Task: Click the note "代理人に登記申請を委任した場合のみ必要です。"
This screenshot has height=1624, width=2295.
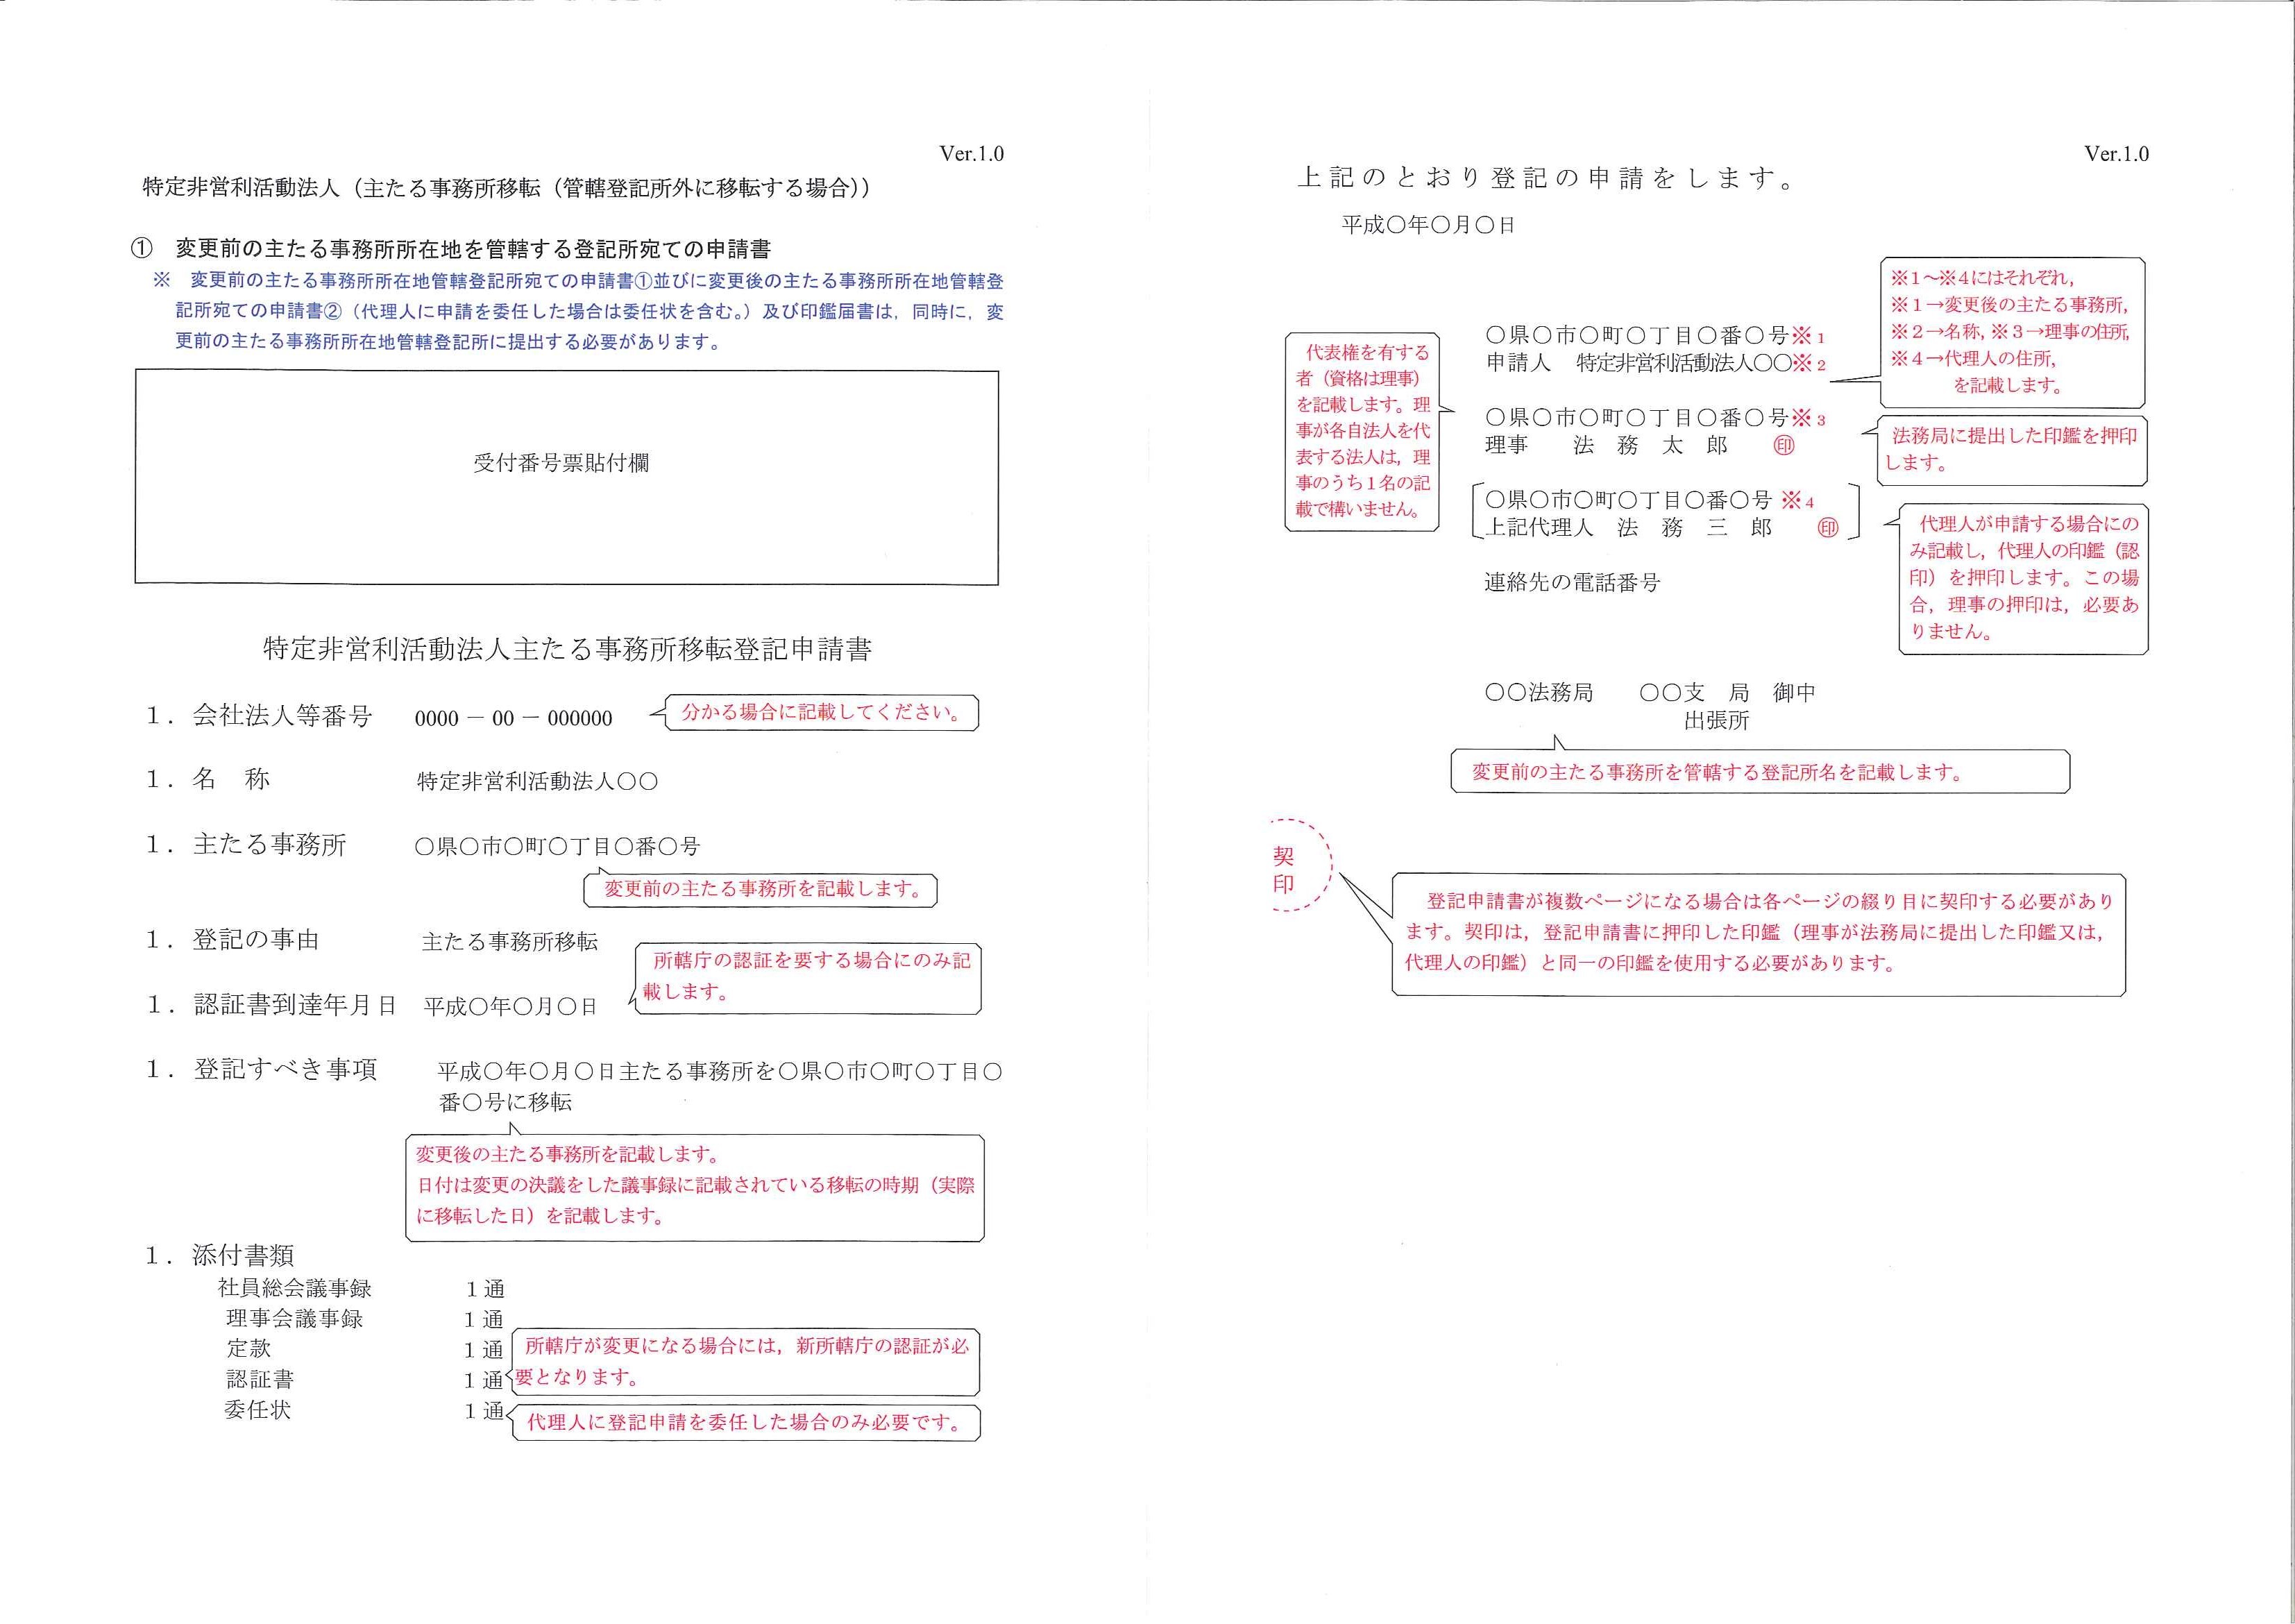Action: coord(745,1423)
